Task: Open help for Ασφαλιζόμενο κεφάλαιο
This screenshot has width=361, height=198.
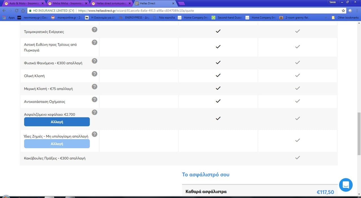Action: coord(94,112)
